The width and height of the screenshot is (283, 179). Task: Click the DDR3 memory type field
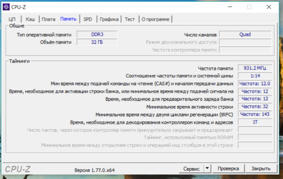click(x=97, y=35)
